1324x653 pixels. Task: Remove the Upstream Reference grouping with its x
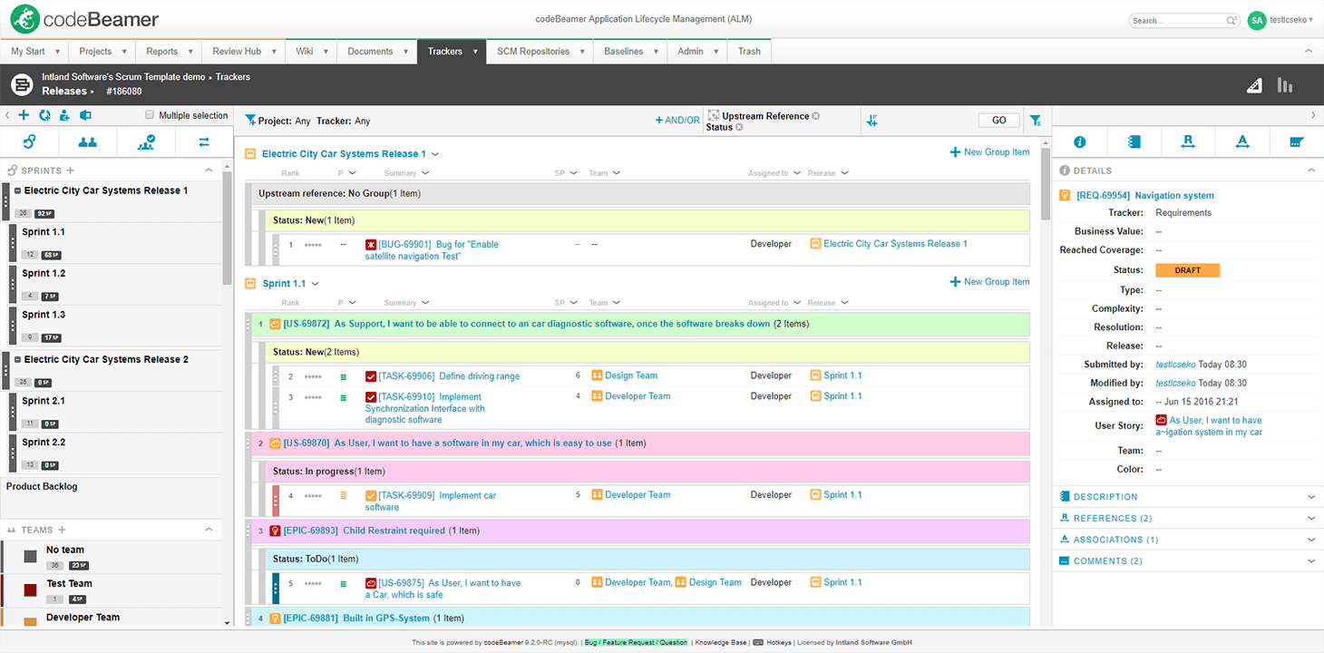[815, 116]
